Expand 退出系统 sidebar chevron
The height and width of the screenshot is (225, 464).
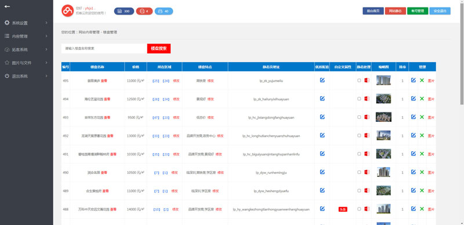click(x=46, y=76)
